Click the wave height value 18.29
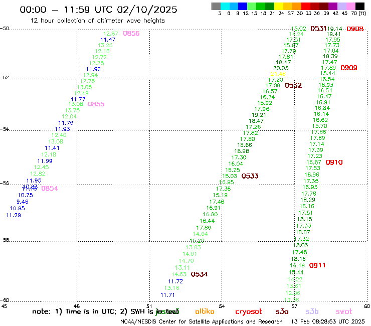This screenshot has height=326, width=371. pyautogui.click(x=308, y=200)
